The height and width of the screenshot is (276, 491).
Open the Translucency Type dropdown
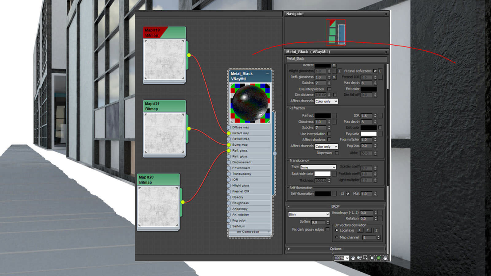pos(318,167)
